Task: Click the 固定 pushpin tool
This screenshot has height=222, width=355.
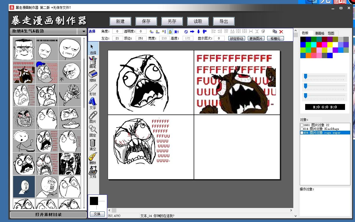Action: (93, 131)
